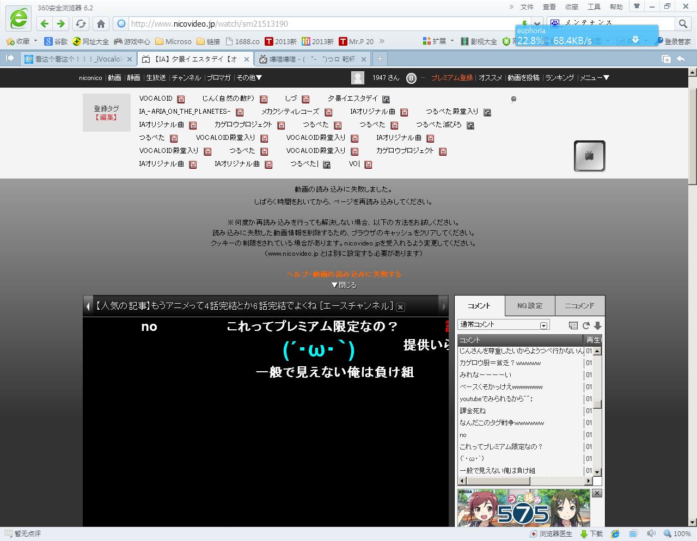697x541 pixels.
Task: Toggle the sound speaker icon in status bar
Action: coord(651,534)
